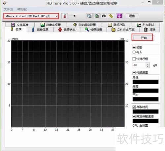Open the 擦除 erase tab
Screen dimensions: 165x151
pyautogui.click(x=149, y=30)
